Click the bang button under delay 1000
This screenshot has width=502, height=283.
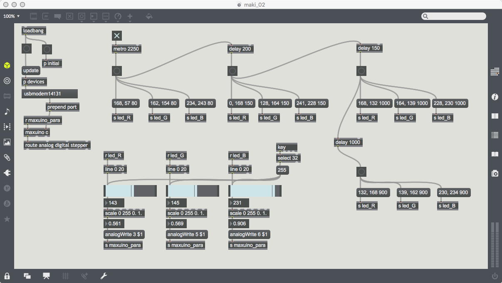point(361,171)
